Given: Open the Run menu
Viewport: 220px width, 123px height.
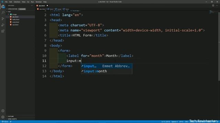Looking at the screenshot, I should 32,2.
